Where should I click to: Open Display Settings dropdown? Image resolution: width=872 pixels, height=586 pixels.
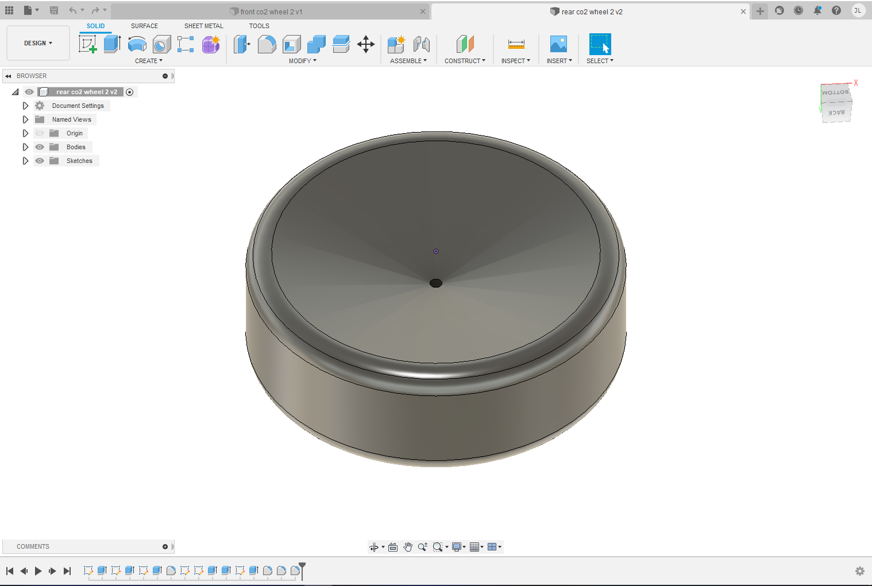(x=459, y=547)
